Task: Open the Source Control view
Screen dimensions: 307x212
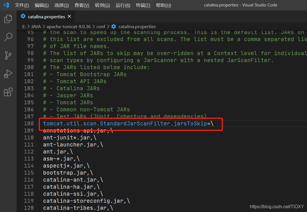Action: [x=8, y=55]
